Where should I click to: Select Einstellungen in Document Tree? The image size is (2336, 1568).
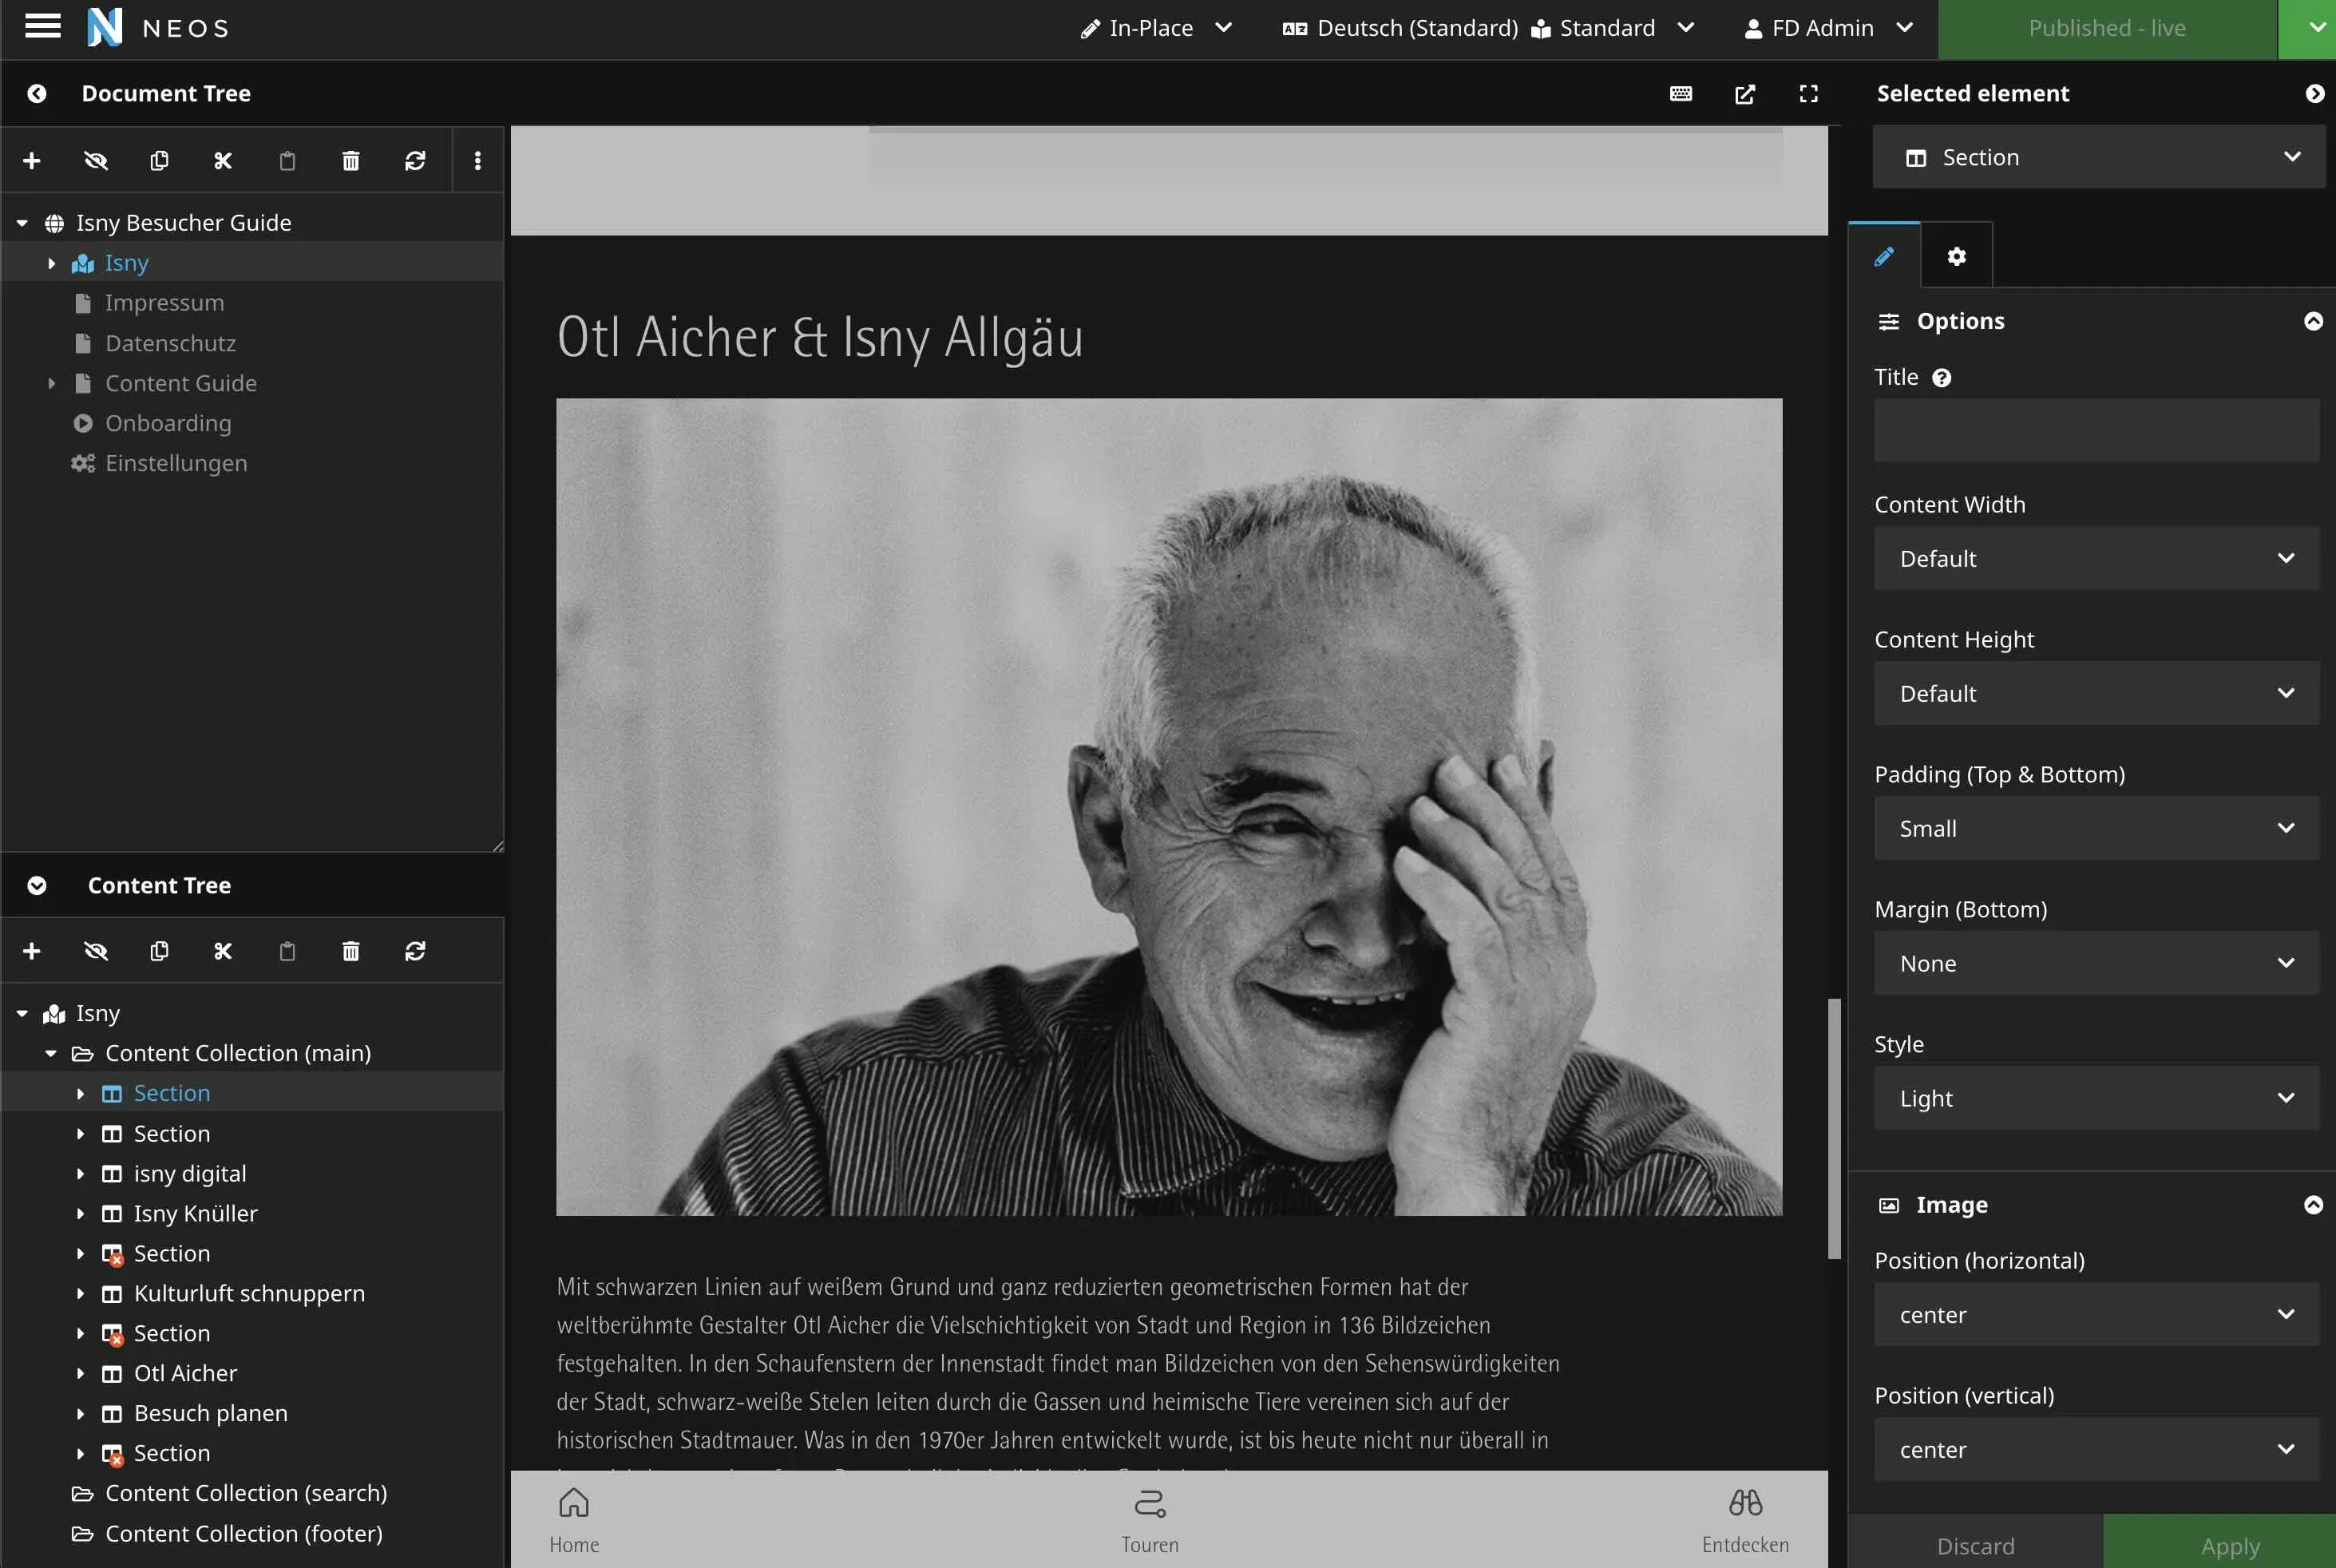[x=176, y=463]
